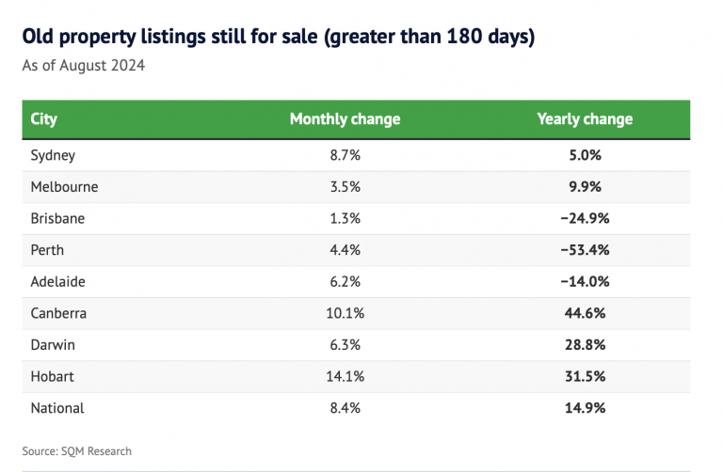The width and height of the screenshot is (723, 472).
Task: Select the Adelaide row label
Action: (x=58, y=281)
